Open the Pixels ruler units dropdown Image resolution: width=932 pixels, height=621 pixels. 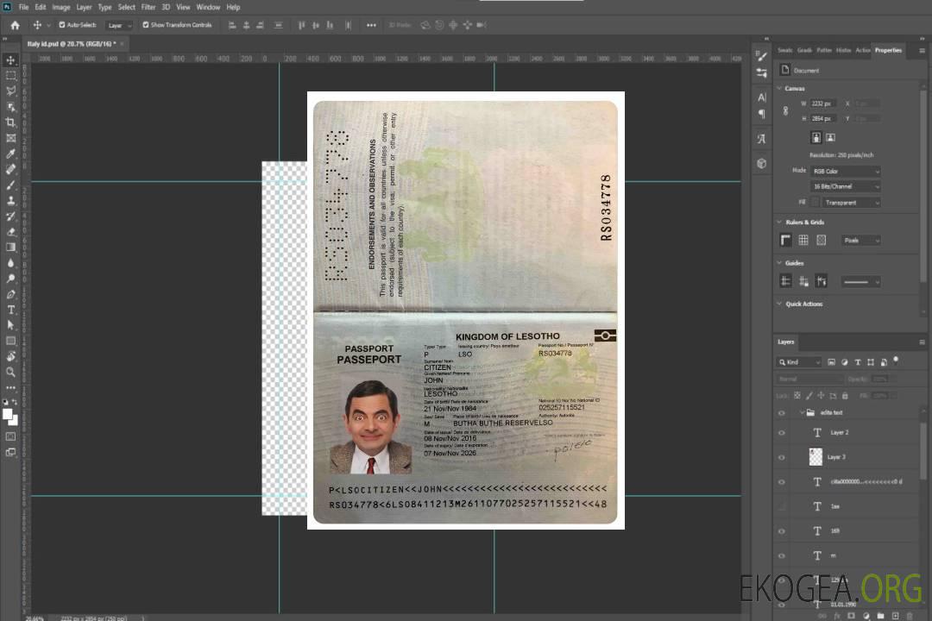pyautogui.click(x=861, y=240)
